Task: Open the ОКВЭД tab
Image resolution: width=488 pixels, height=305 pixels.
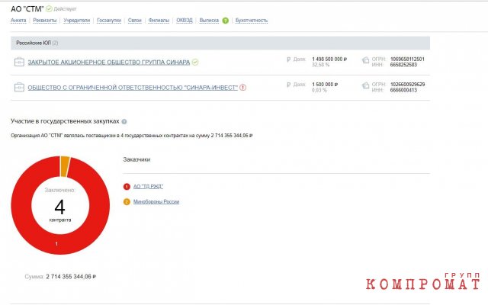Action: click(x=185, y=21)
